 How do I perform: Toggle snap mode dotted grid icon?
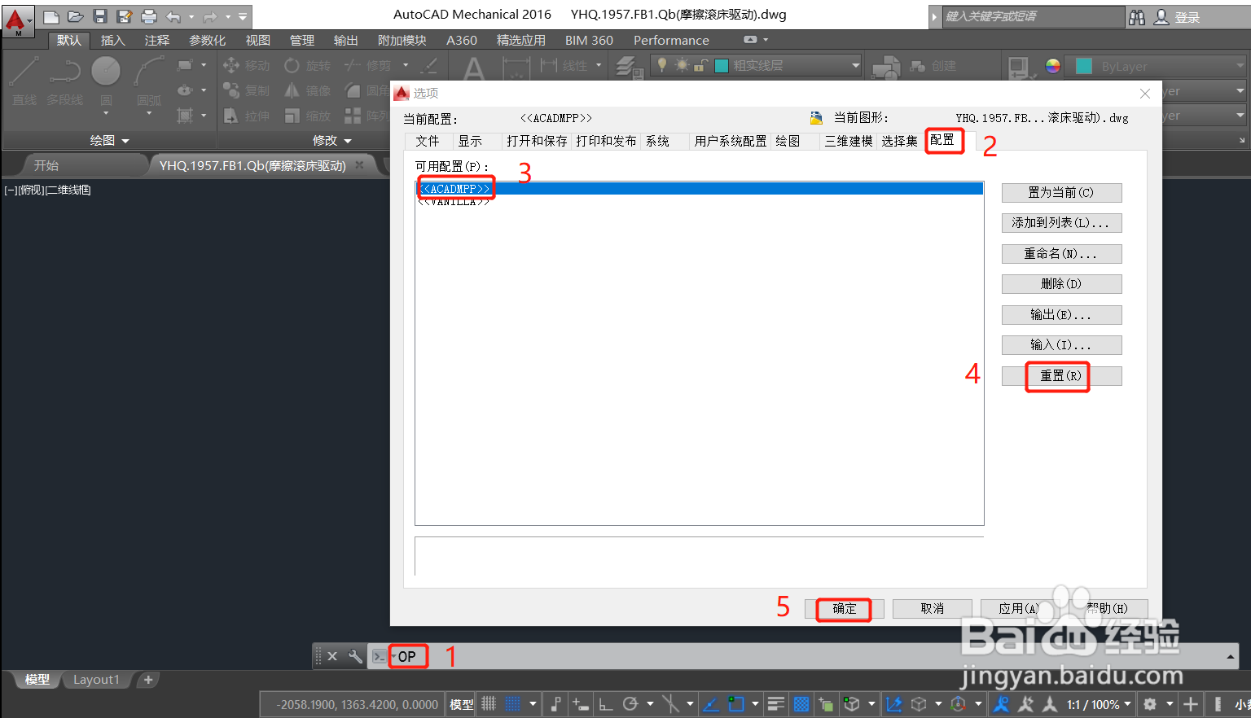[513, 704]
